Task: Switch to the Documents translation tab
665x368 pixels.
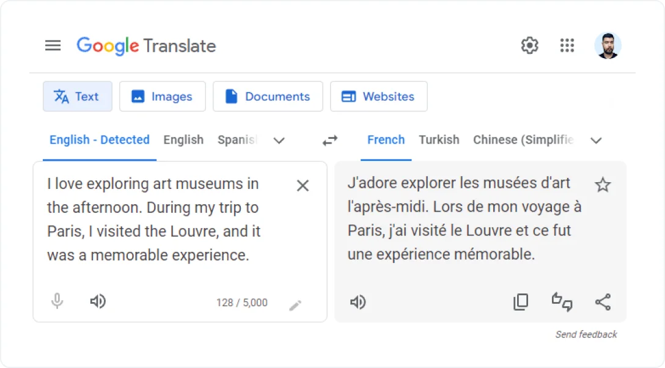Action: [x=268, y=96]
